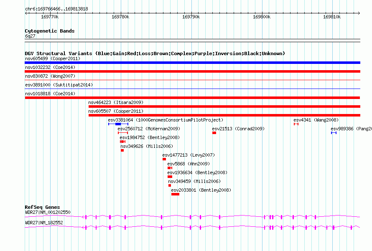The width and height of the screenshot is (372, 251).
Task: Click the 169810k ruler label
Action: 332,17
